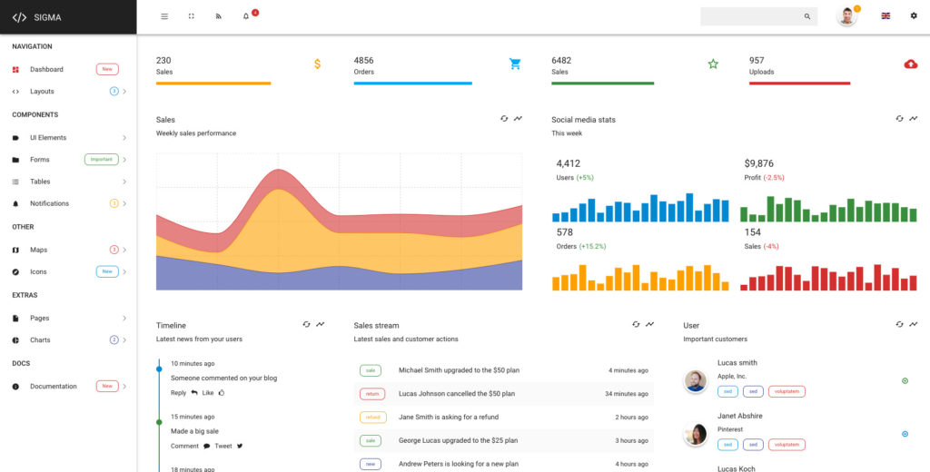Click the thumbs-up Like icon in timeline

pyautogui.click(x=222, y=392)
